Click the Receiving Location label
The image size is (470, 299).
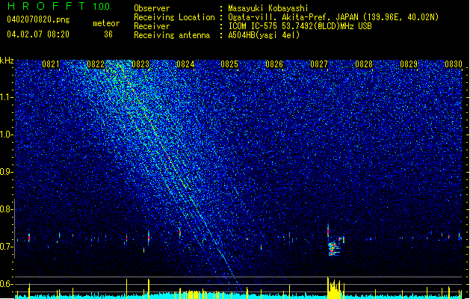(174, 17)
